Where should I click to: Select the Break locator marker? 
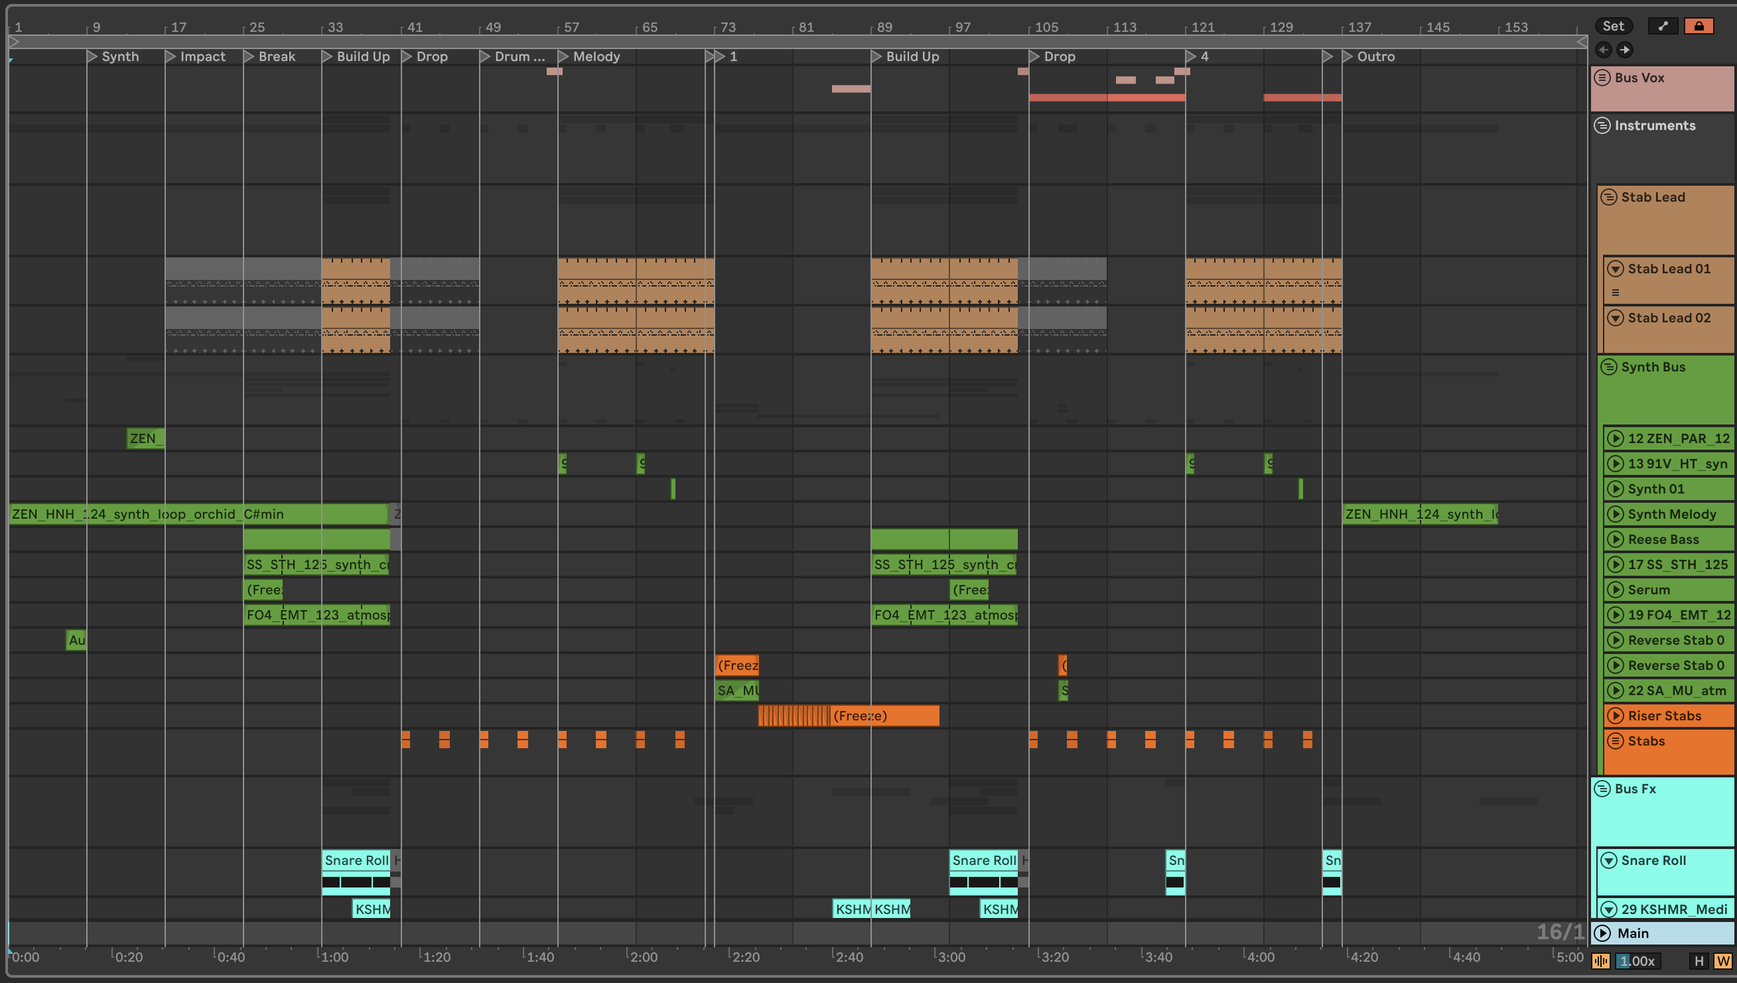coord(249,57)
